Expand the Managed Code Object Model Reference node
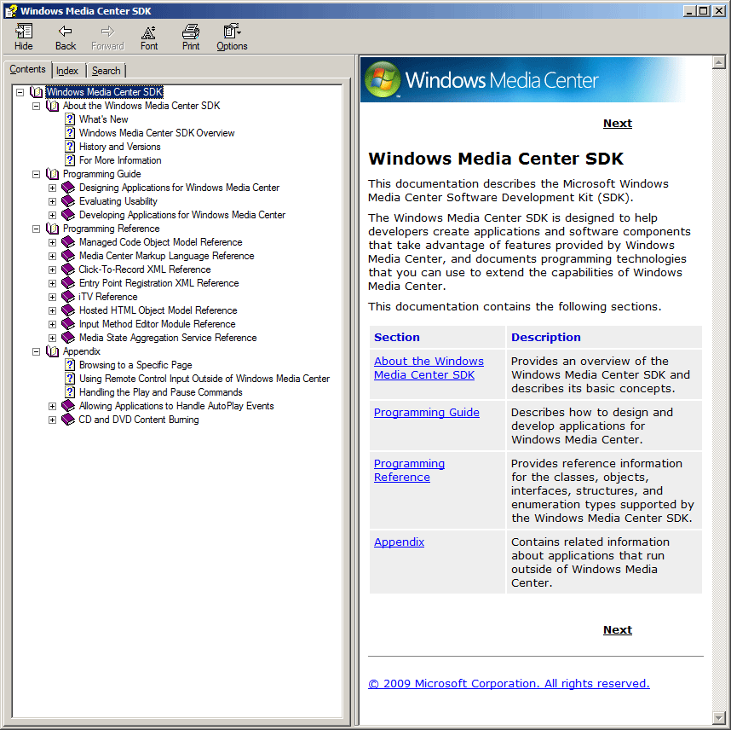This screenshot has width=731, height=730. tap(52, 242)
